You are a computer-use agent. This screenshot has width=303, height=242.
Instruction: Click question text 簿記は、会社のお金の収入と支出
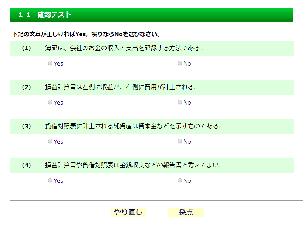coord(92,48)
